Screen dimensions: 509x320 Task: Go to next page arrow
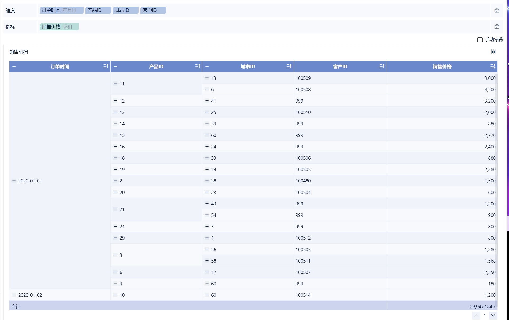tap(493, 316)
